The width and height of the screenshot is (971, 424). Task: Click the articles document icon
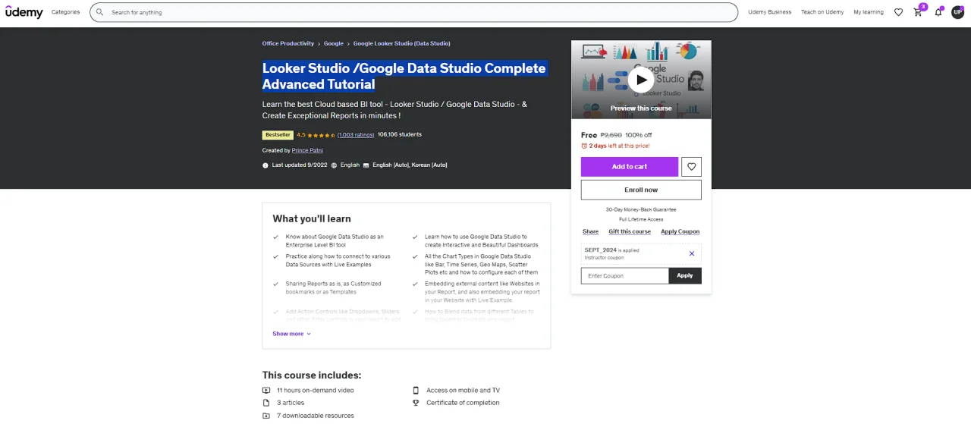click(266, 403)
